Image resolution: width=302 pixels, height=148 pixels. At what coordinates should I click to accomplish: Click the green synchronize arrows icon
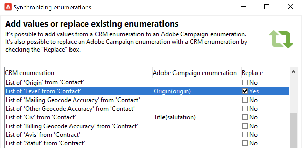coord(281,40)
